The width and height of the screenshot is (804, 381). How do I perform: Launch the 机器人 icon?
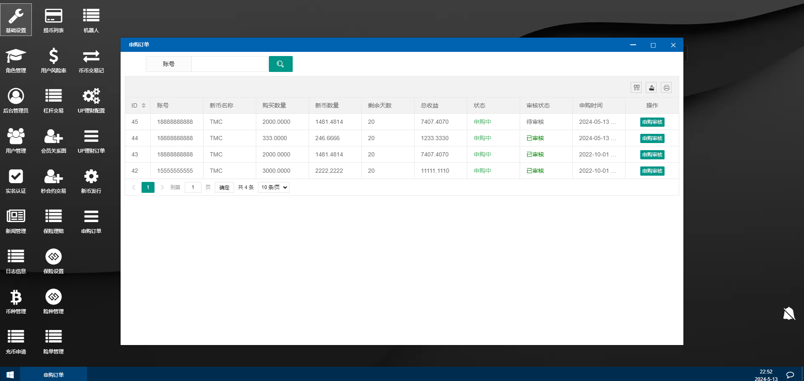pos(91,20)
